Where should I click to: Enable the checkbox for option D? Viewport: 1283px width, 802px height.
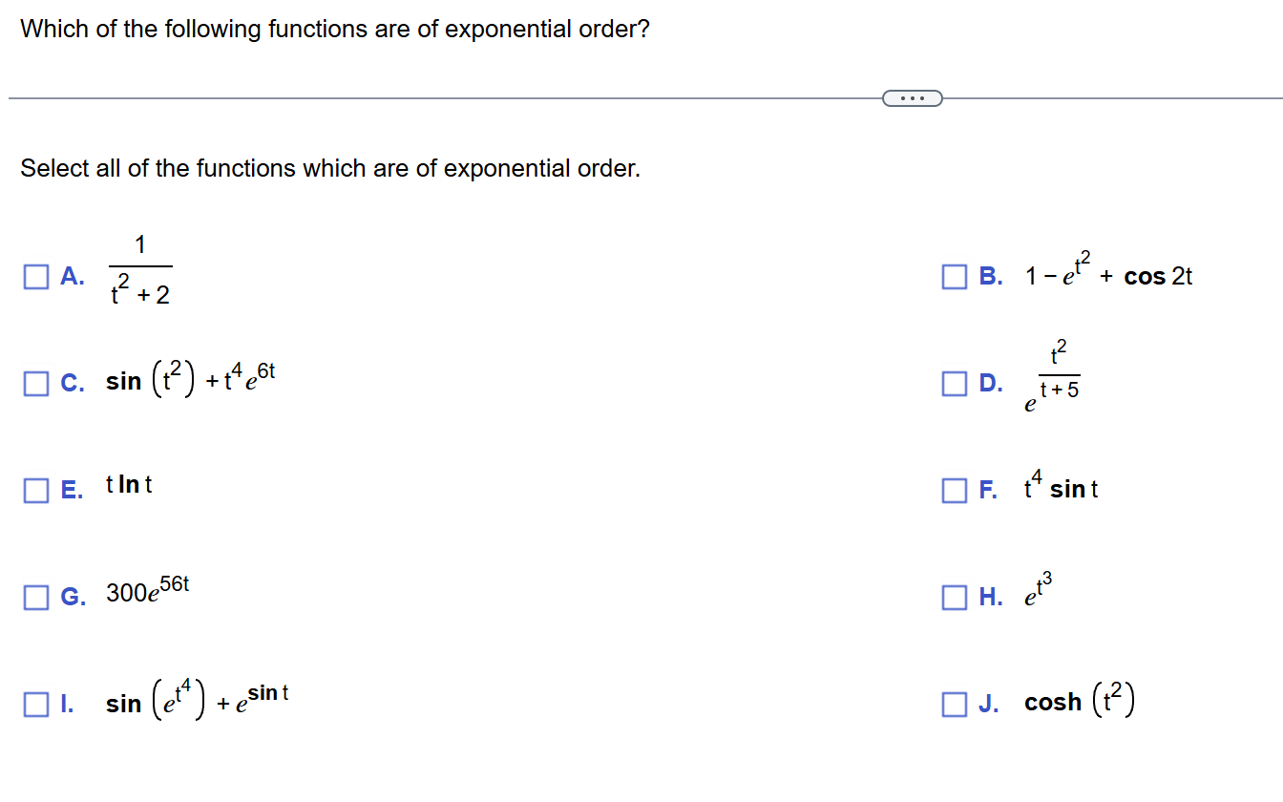[x=954, y=383]
